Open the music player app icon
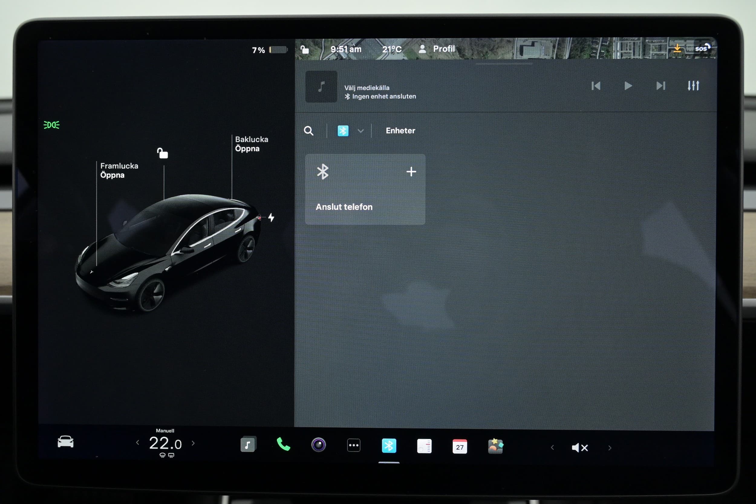The height and width of the screenshot is (504, 756). pos(248,444)
